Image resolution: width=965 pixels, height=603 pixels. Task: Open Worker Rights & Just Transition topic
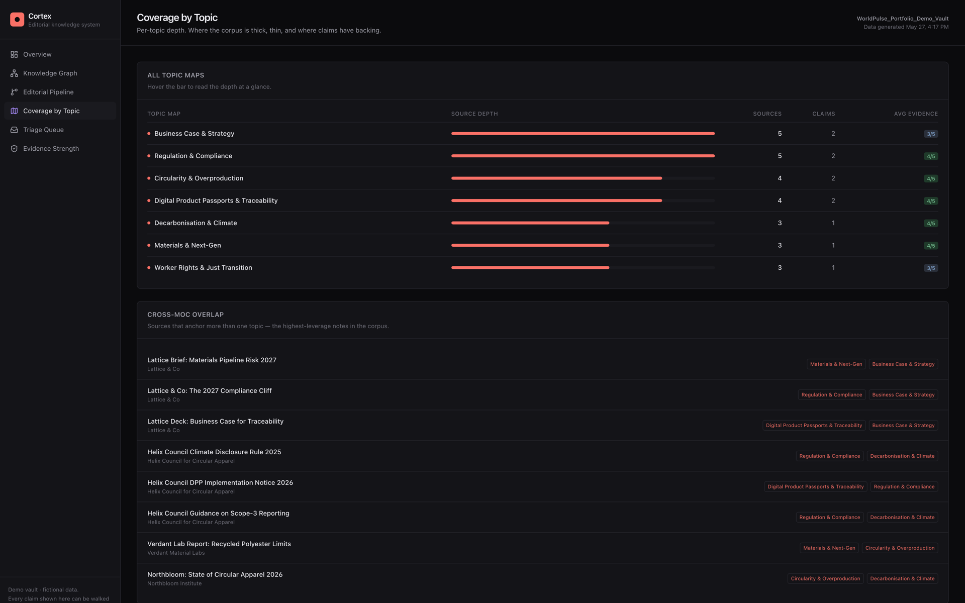tap(203, 268)
